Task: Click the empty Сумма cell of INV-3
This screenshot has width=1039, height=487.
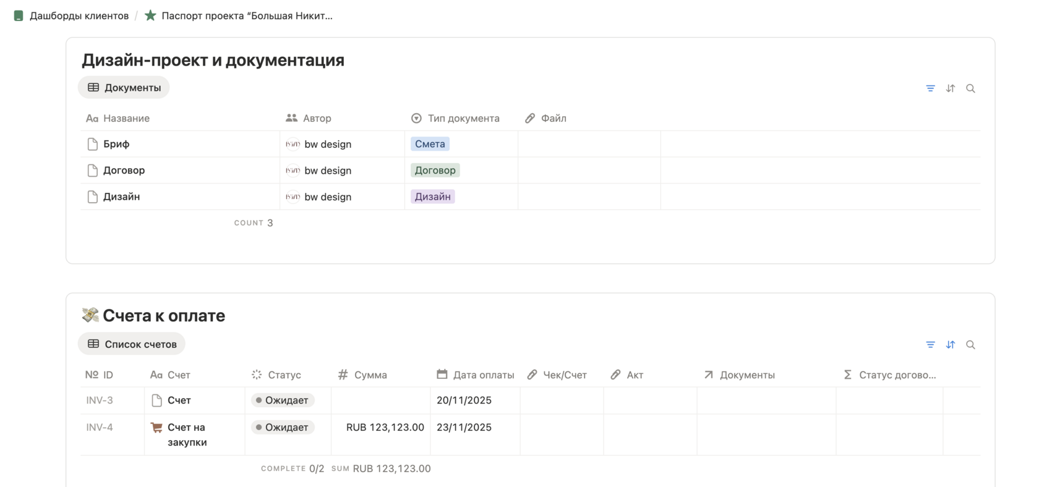Action: [380, 400]
